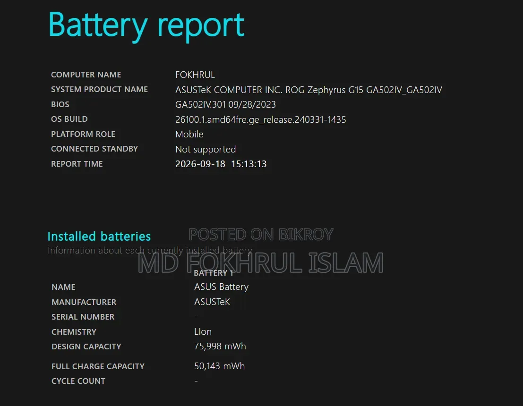Click the ROG Zephyrus G15 product name value
The height and width of the screenshot is (406, 523).
point(309,90)
